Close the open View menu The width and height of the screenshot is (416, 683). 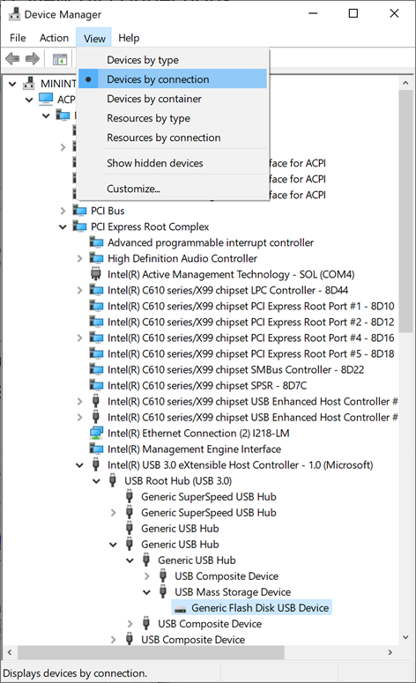(94, 38)
